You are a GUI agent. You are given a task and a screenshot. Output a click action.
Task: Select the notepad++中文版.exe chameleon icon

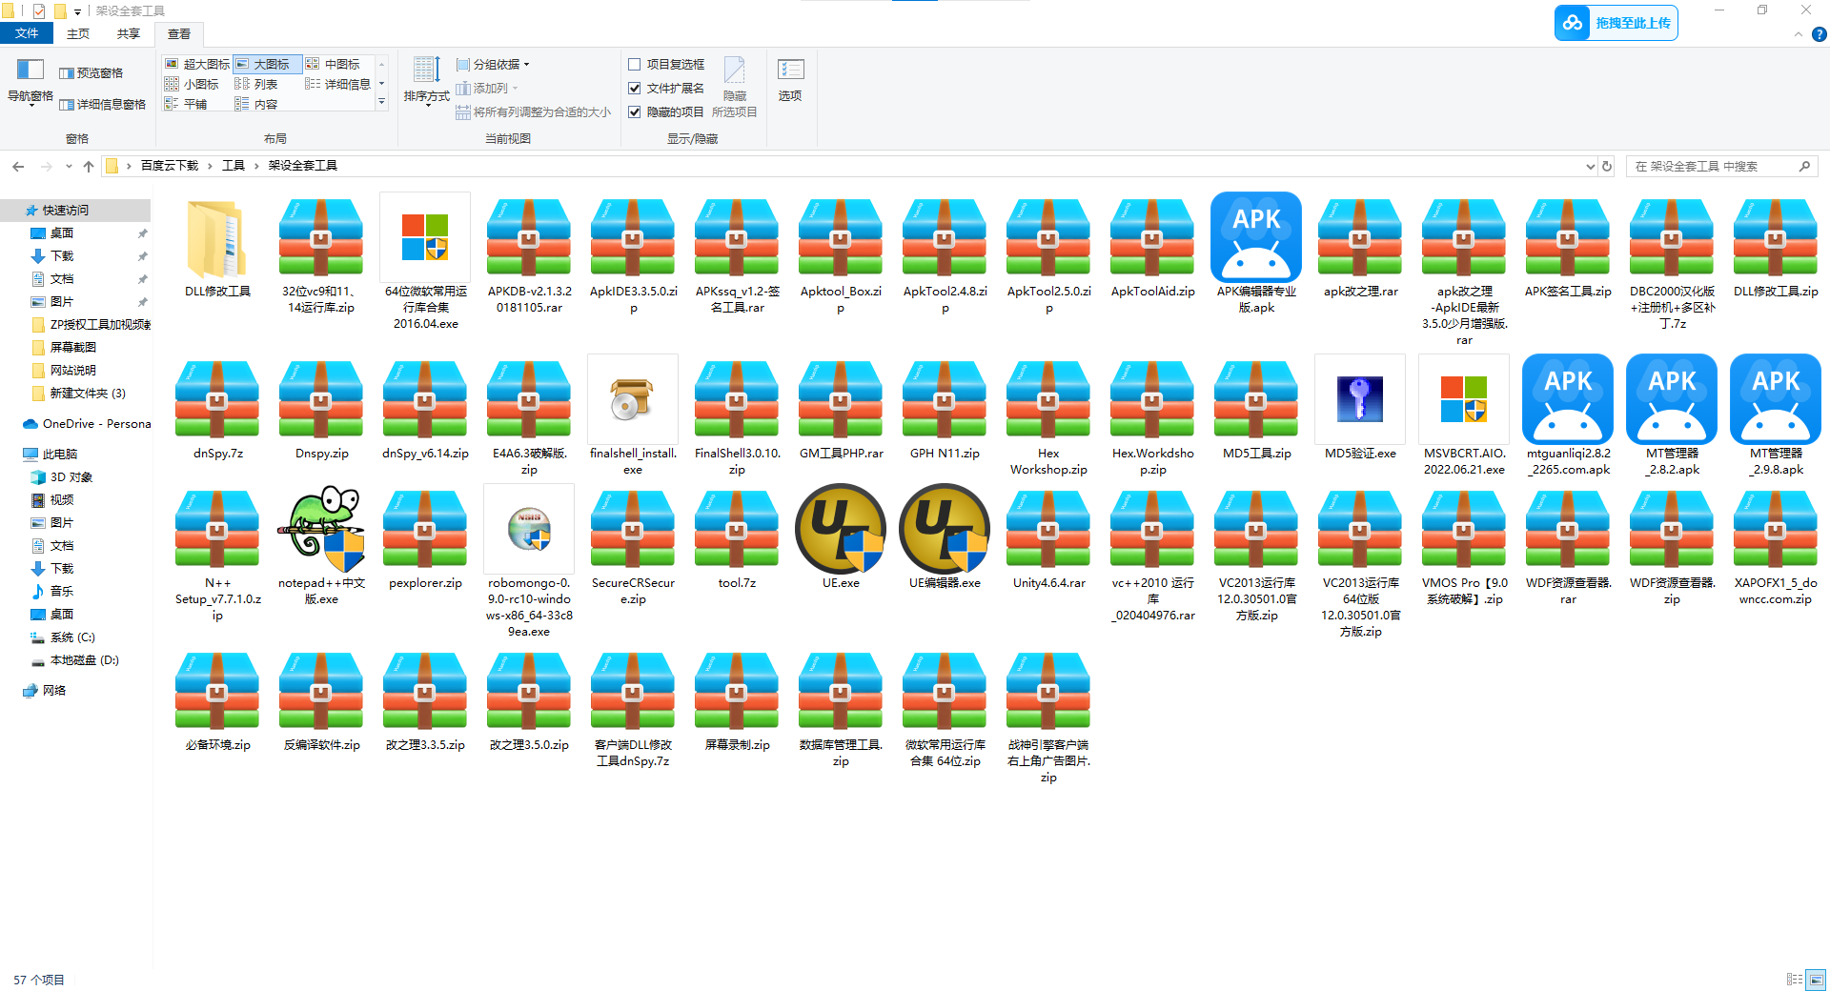tap(321, 529)
